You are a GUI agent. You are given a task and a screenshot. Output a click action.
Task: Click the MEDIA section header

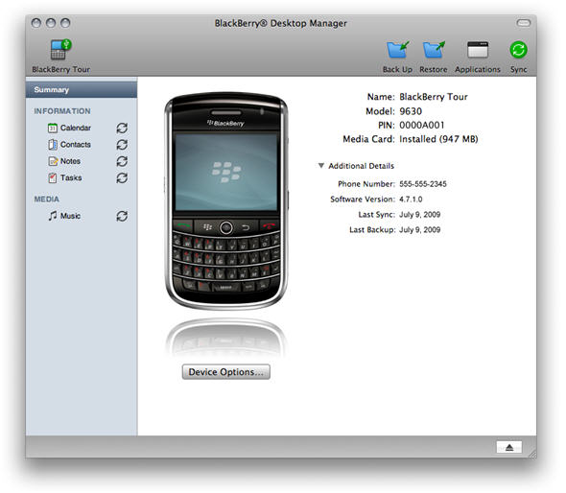click(x=47, y=200)
